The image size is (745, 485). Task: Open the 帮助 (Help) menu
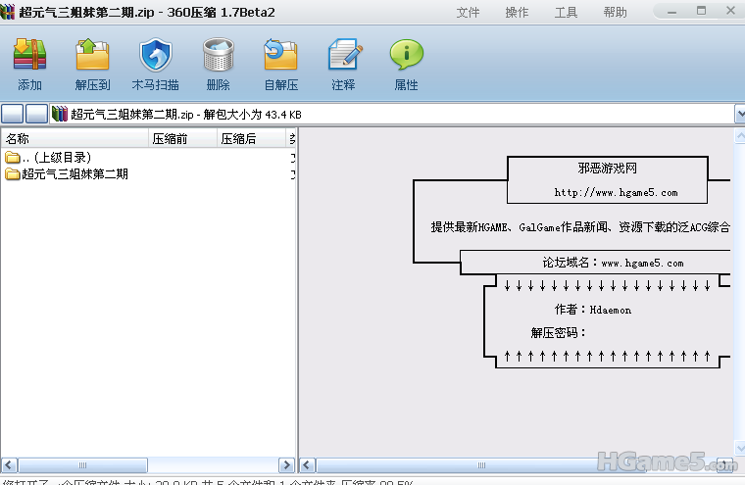click(615, 12)
